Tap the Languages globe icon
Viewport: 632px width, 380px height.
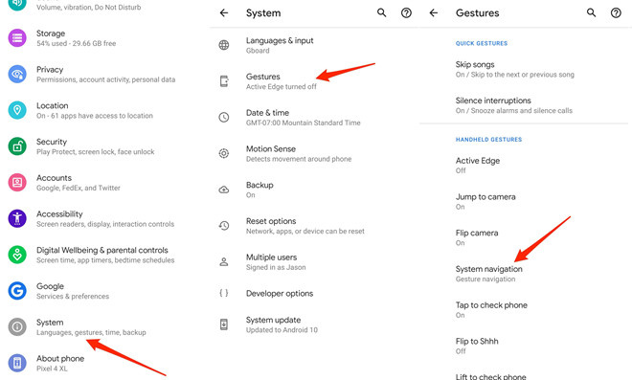[x=224, y=45]
